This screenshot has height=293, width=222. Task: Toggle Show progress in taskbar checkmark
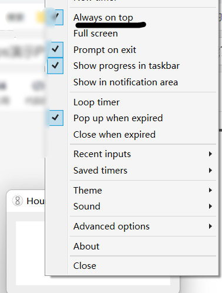point(55,66)
